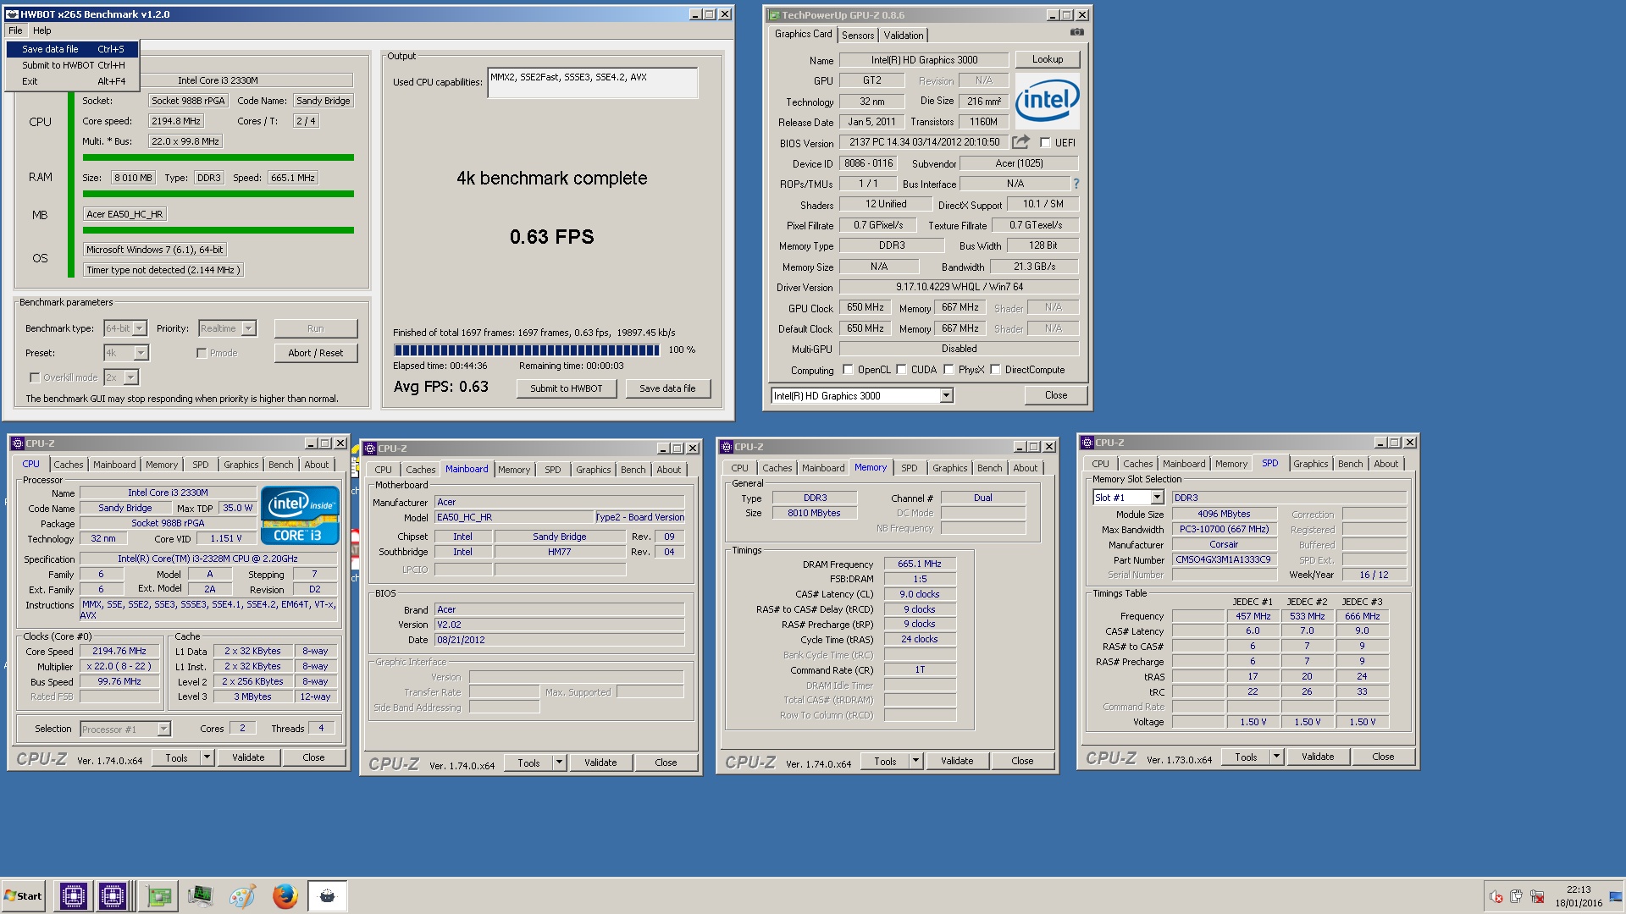Click the Lookup button in GPU-Z
The image size is (1626, 914).
coord(1048,59)
